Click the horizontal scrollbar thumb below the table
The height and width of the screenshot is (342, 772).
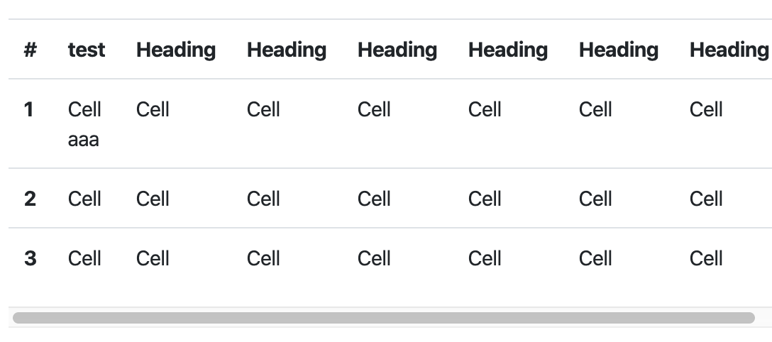click(384, 318)
